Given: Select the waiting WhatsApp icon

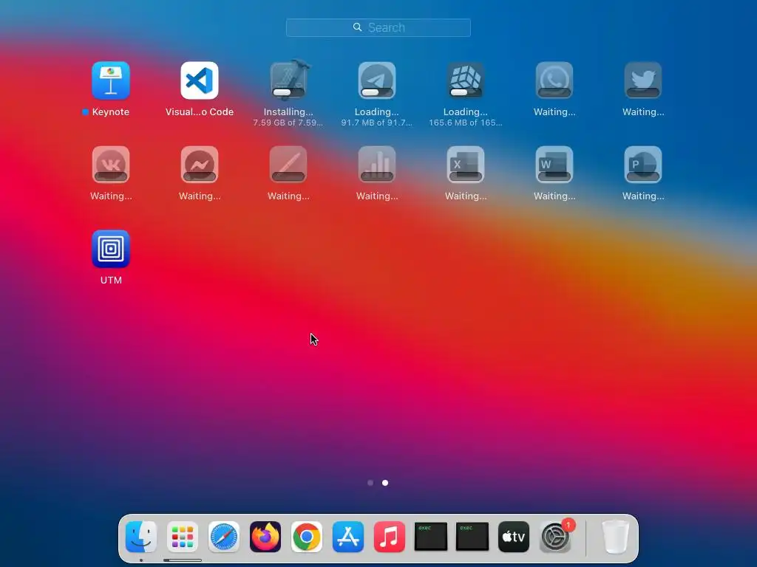Looking at the screenshot, I should 554,80.
